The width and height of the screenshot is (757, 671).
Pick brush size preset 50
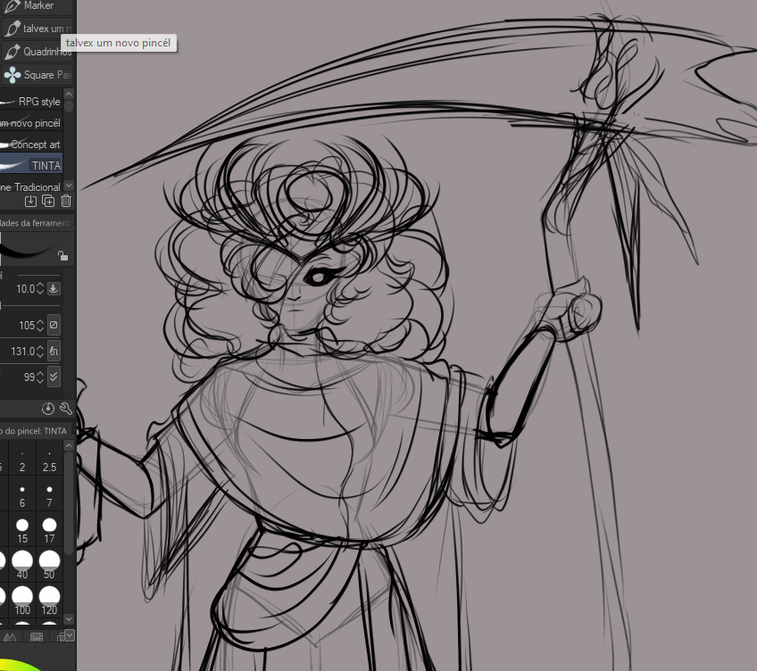49,566
